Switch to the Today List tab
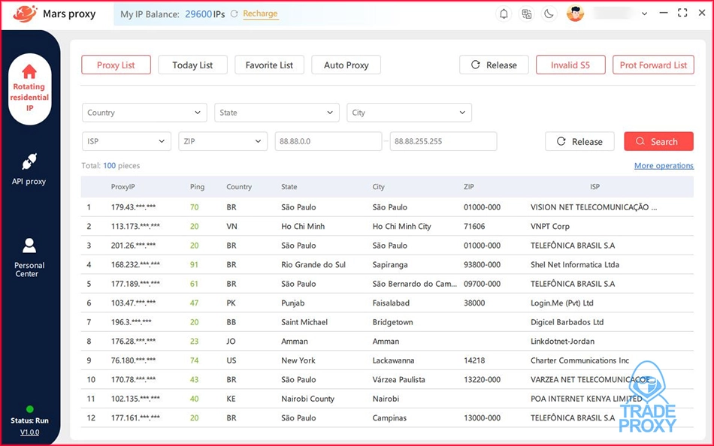The image size is (714, 446). coord(192,65)
